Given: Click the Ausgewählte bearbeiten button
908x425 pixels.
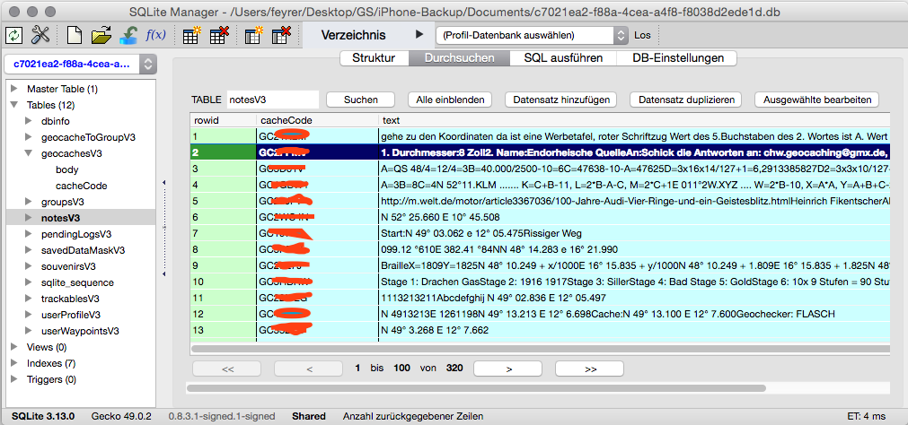Looking at the screenshot, I should pyautogui.click(x=817, y=100).
